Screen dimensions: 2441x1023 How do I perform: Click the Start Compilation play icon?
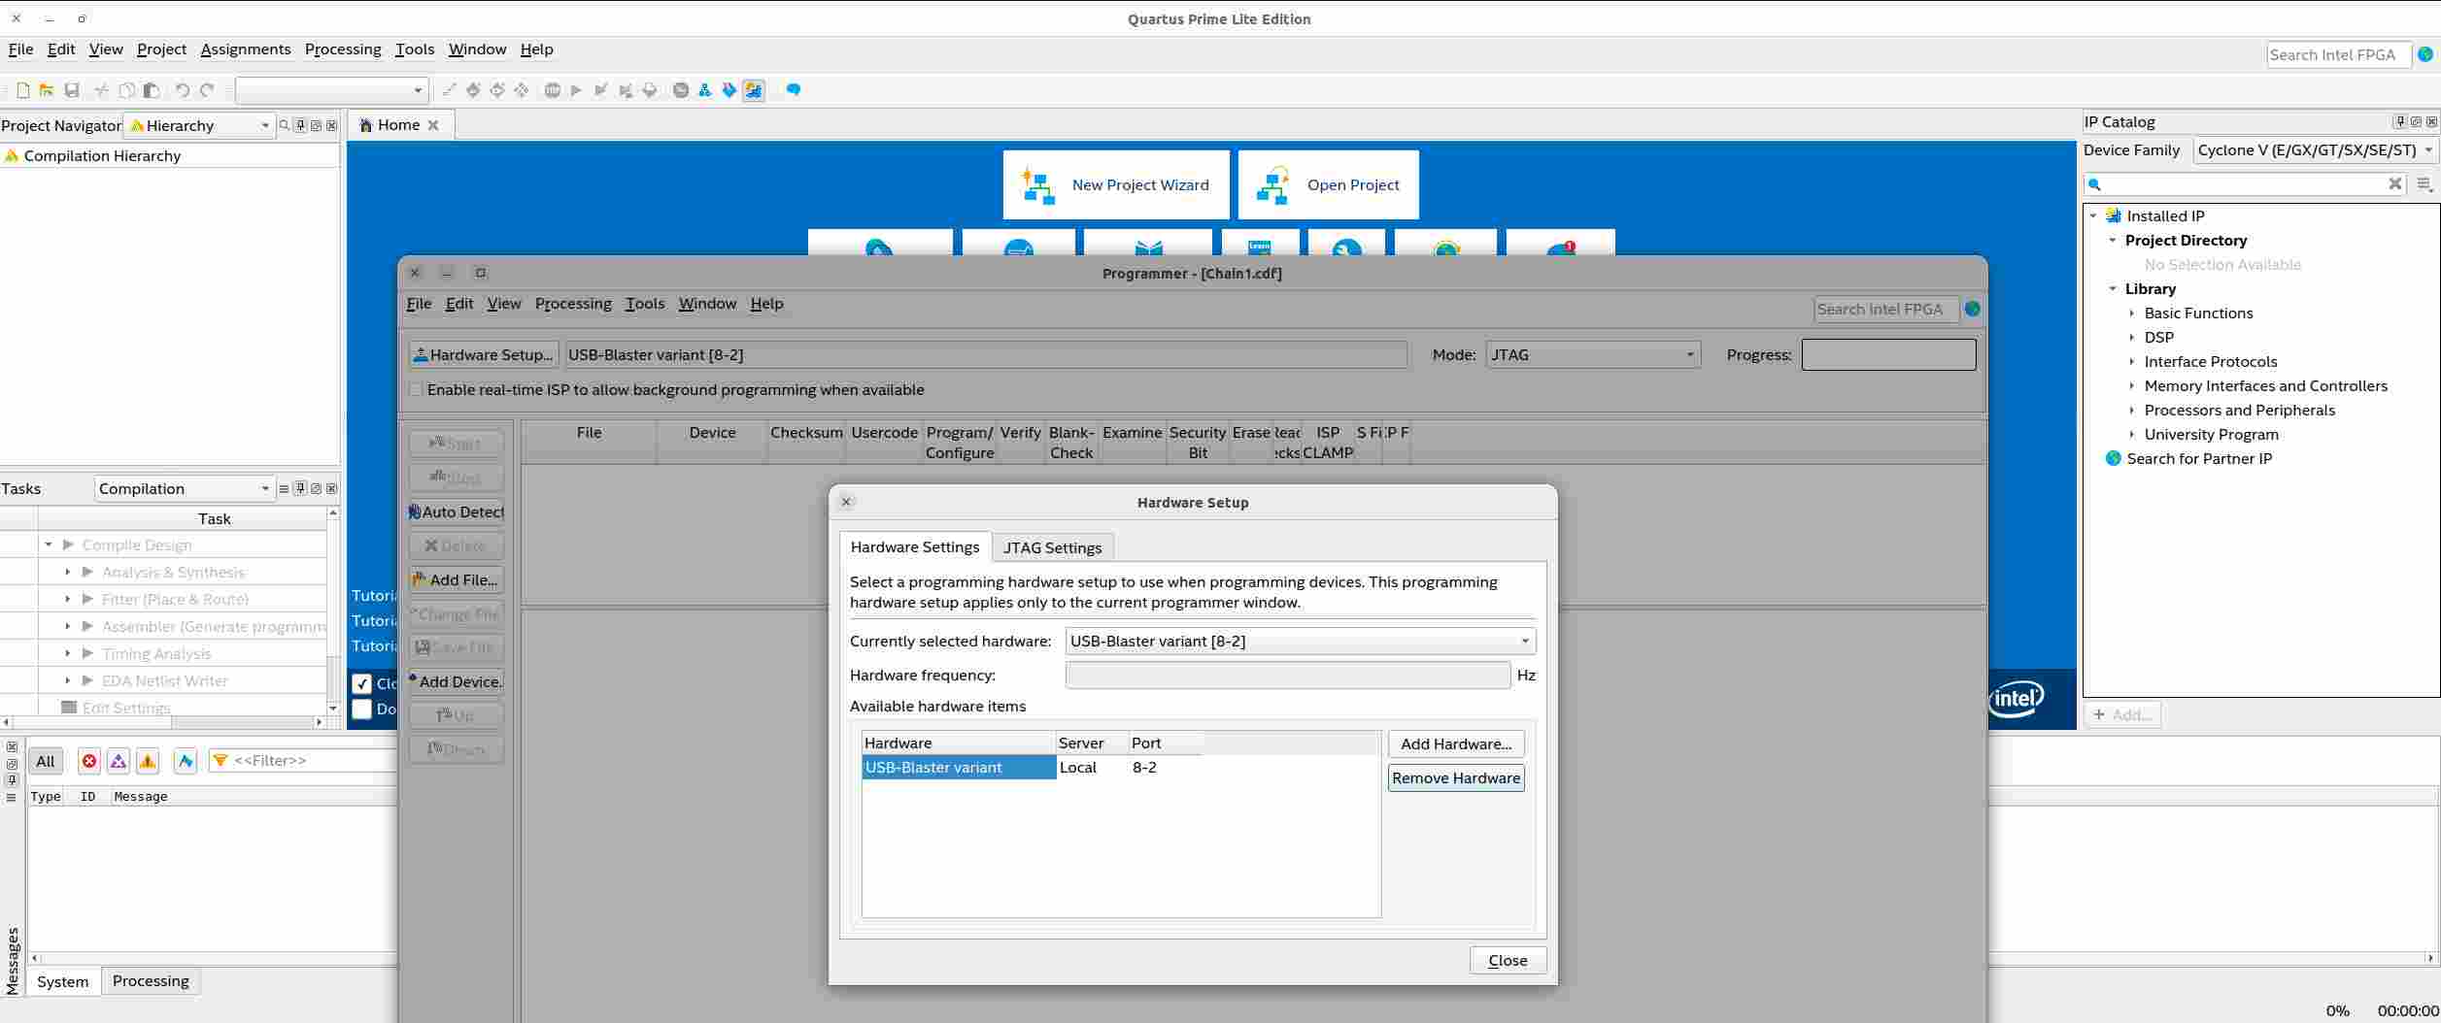576,90
